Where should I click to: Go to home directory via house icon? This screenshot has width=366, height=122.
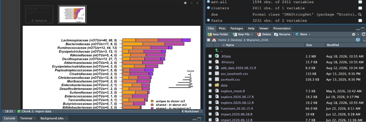[214, 40]
